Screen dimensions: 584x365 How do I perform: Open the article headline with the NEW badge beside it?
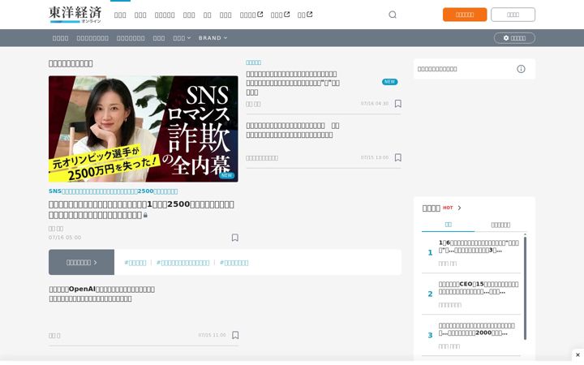[293, 83]
